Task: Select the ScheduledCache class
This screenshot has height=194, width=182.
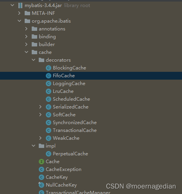Action: (71, 99)
